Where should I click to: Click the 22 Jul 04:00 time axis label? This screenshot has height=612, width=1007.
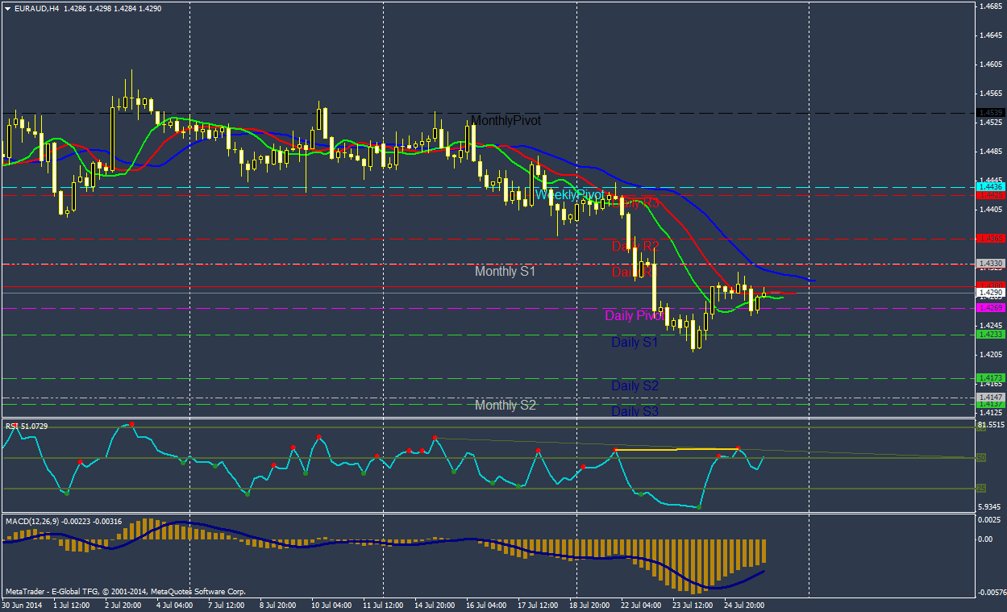[641, 604]
